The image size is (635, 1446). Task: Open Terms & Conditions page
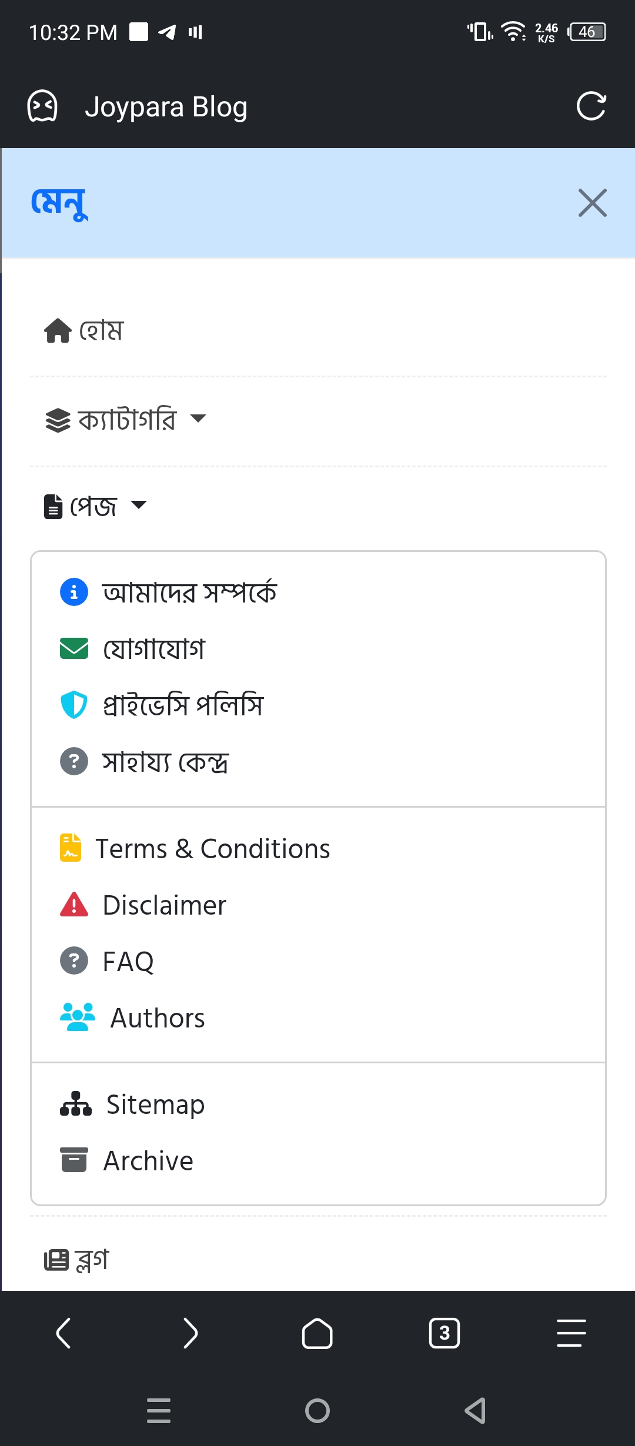pos(212,849)
